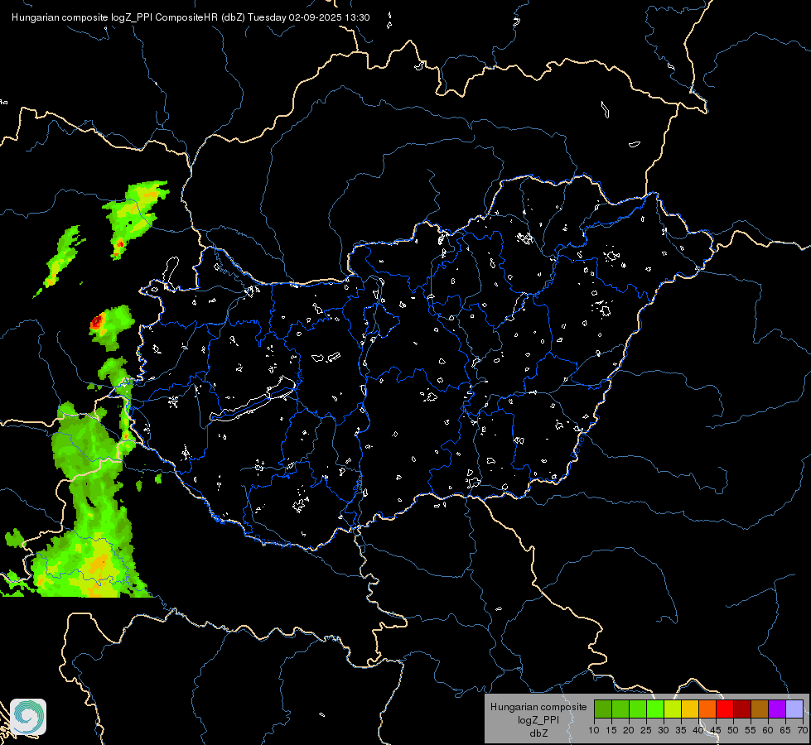Viewport: 811px width, 745px height.
Task: Click the swirl weather-service logo icon
Action: [28, 717]
